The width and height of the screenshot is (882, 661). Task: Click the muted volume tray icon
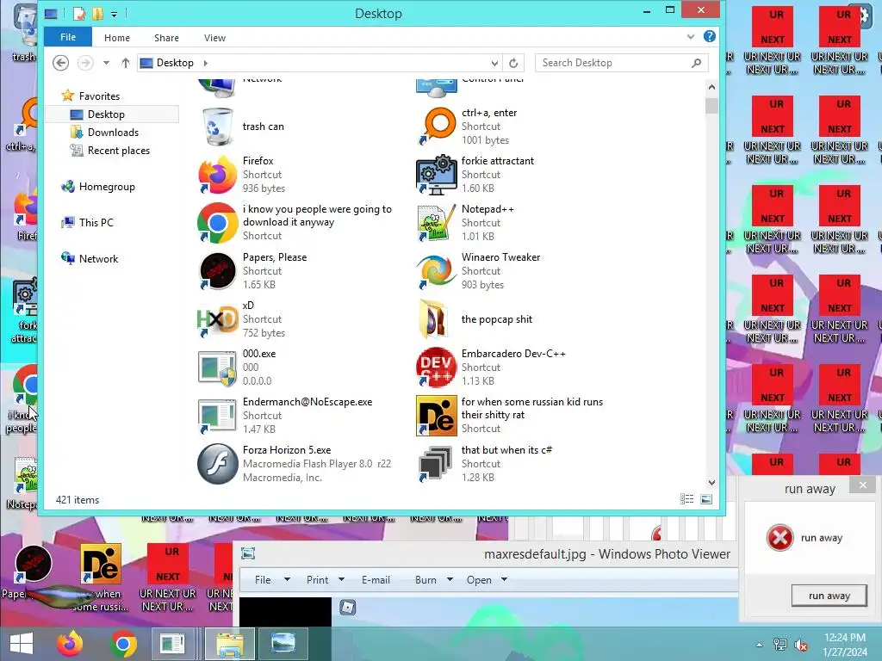801,645
